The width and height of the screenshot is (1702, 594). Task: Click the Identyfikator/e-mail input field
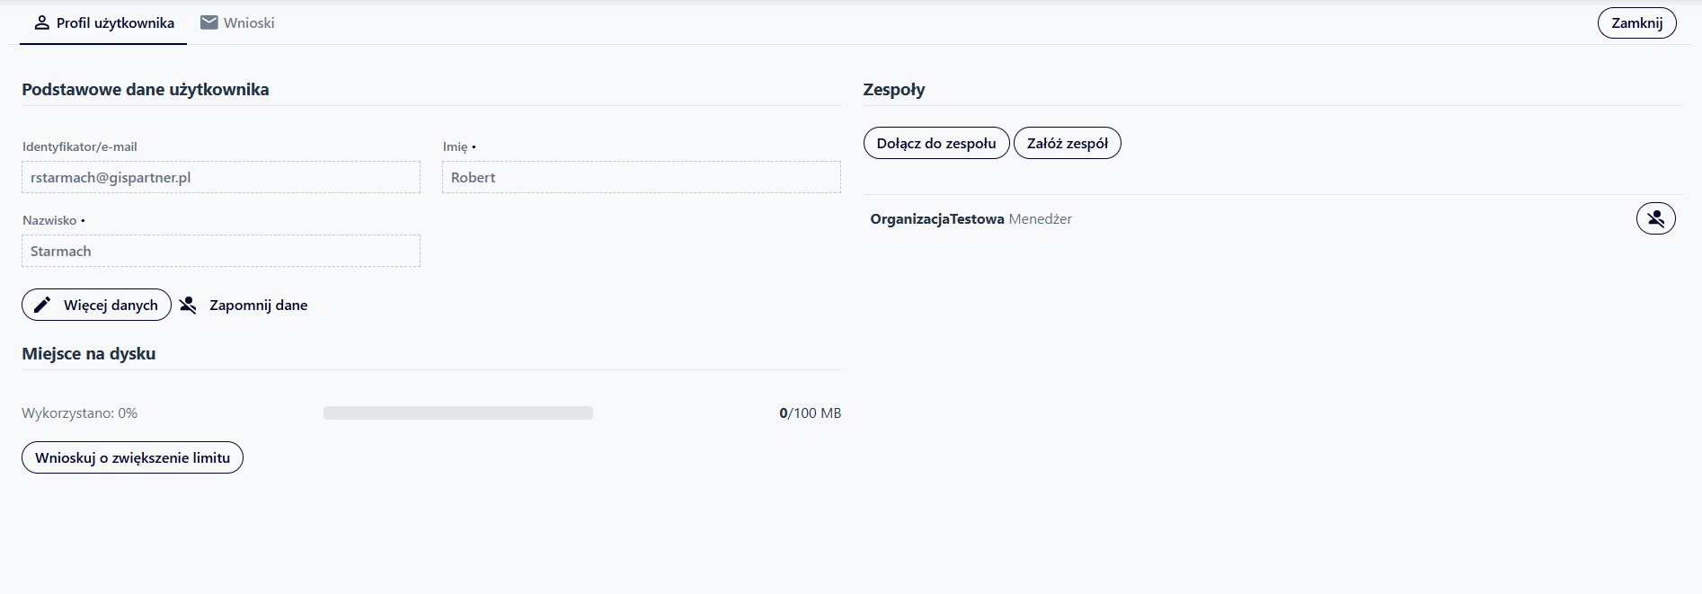tap(220, 178)
